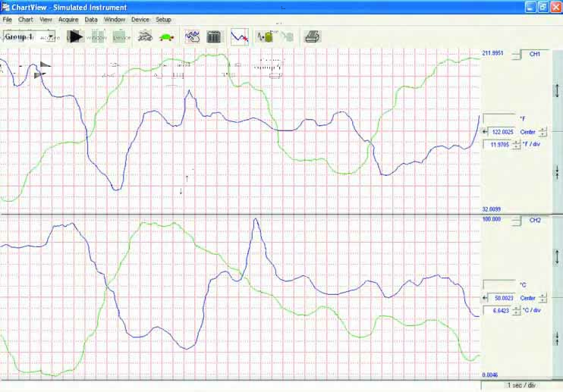563x392 pixels.
Task: Speed up scrolling with the rabbit icon
Action: click(x=145, y=36)
